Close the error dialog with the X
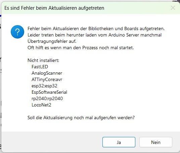The image size is (180, 153). coord(173,8)
